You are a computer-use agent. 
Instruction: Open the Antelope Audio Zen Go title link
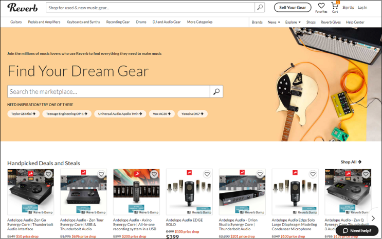tap(30, 225)
